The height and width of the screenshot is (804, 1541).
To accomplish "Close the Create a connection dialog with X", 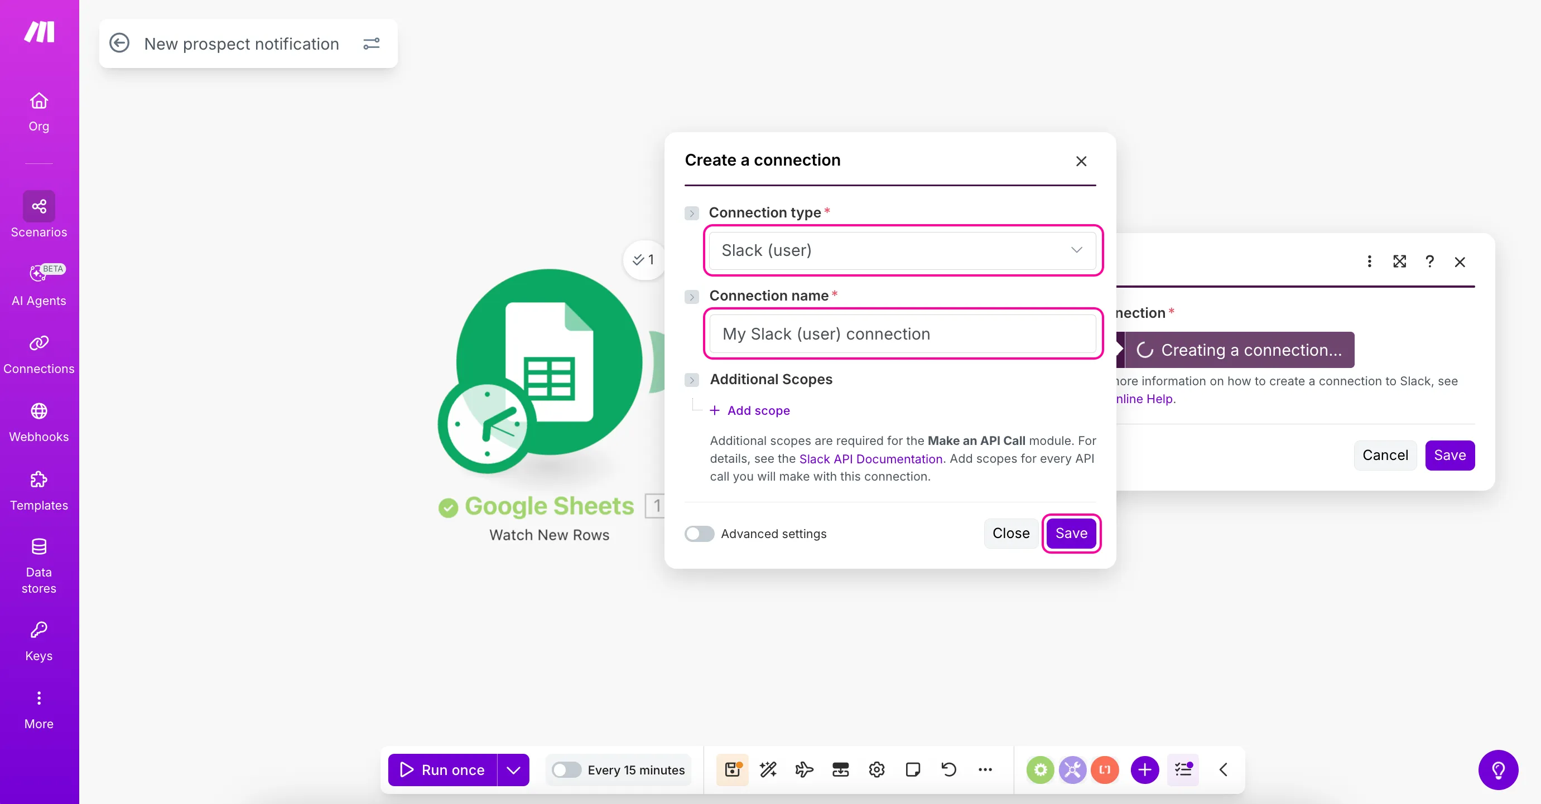I will click(1081, 161).
